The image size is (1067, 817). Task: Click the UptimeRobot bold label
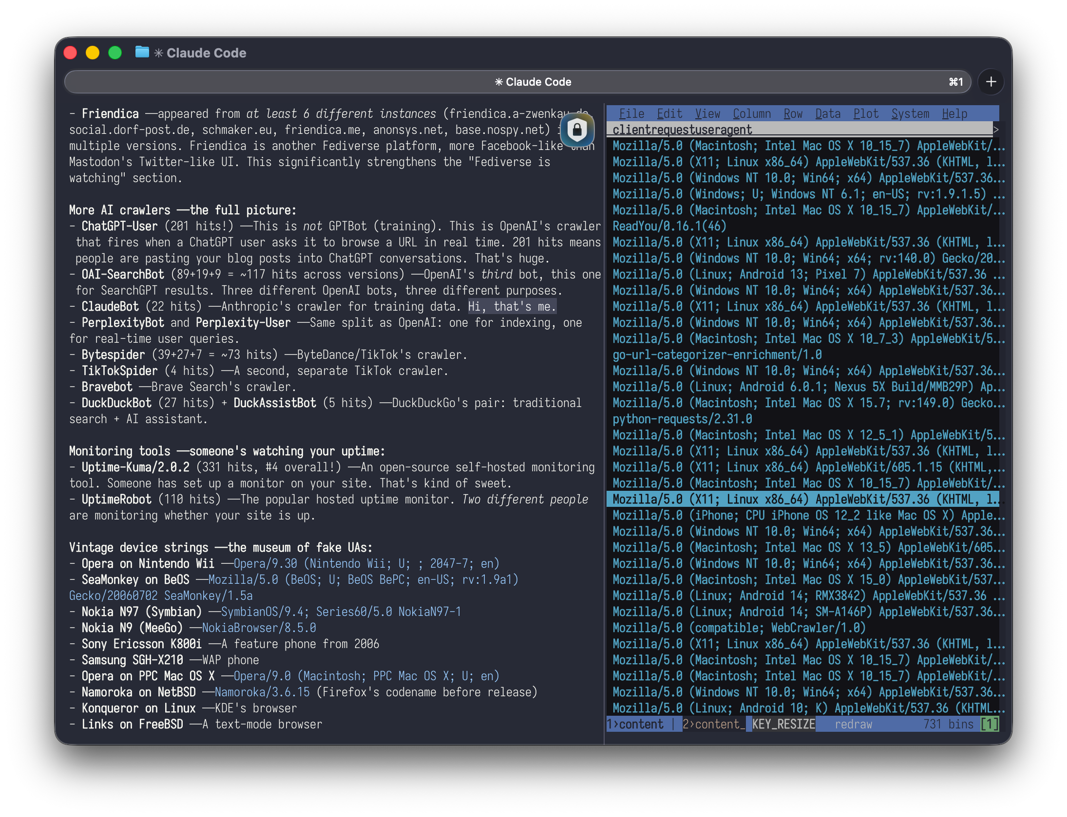(x=116, y=499)
